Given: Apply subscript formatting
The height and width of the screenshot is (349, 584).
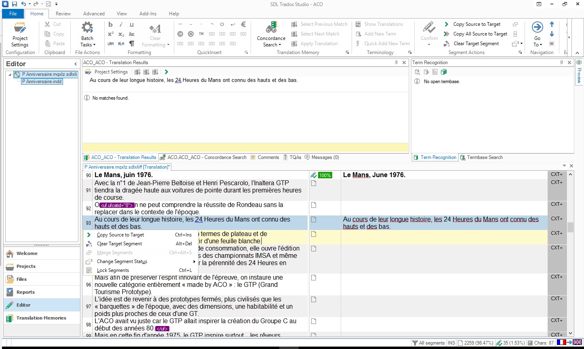Looking at the screenshot, I should (121, 34).
